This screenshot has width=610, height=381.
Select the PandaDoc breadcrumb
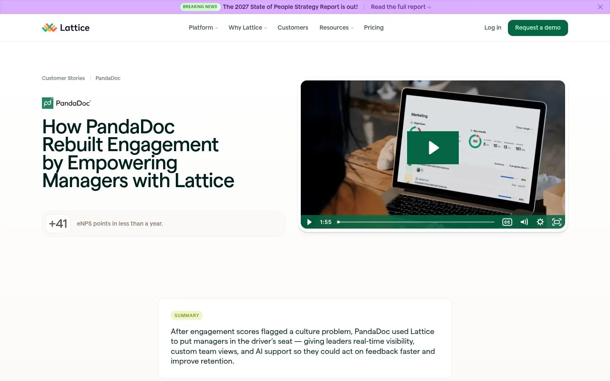click(108, 78)
